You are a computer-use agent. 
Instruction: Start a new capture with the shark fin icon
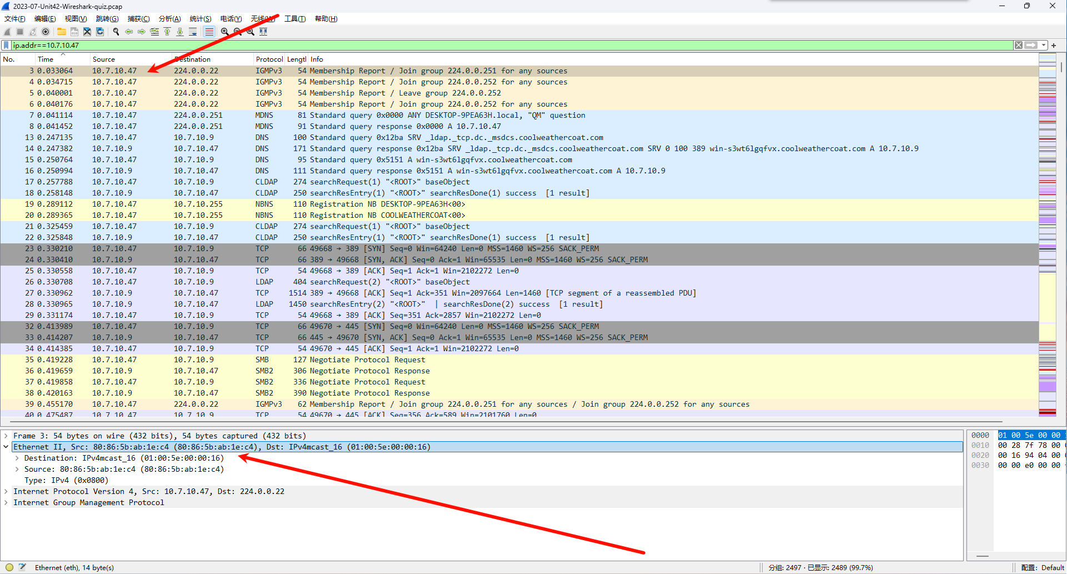pyautogui.click(x=7, y=32)
